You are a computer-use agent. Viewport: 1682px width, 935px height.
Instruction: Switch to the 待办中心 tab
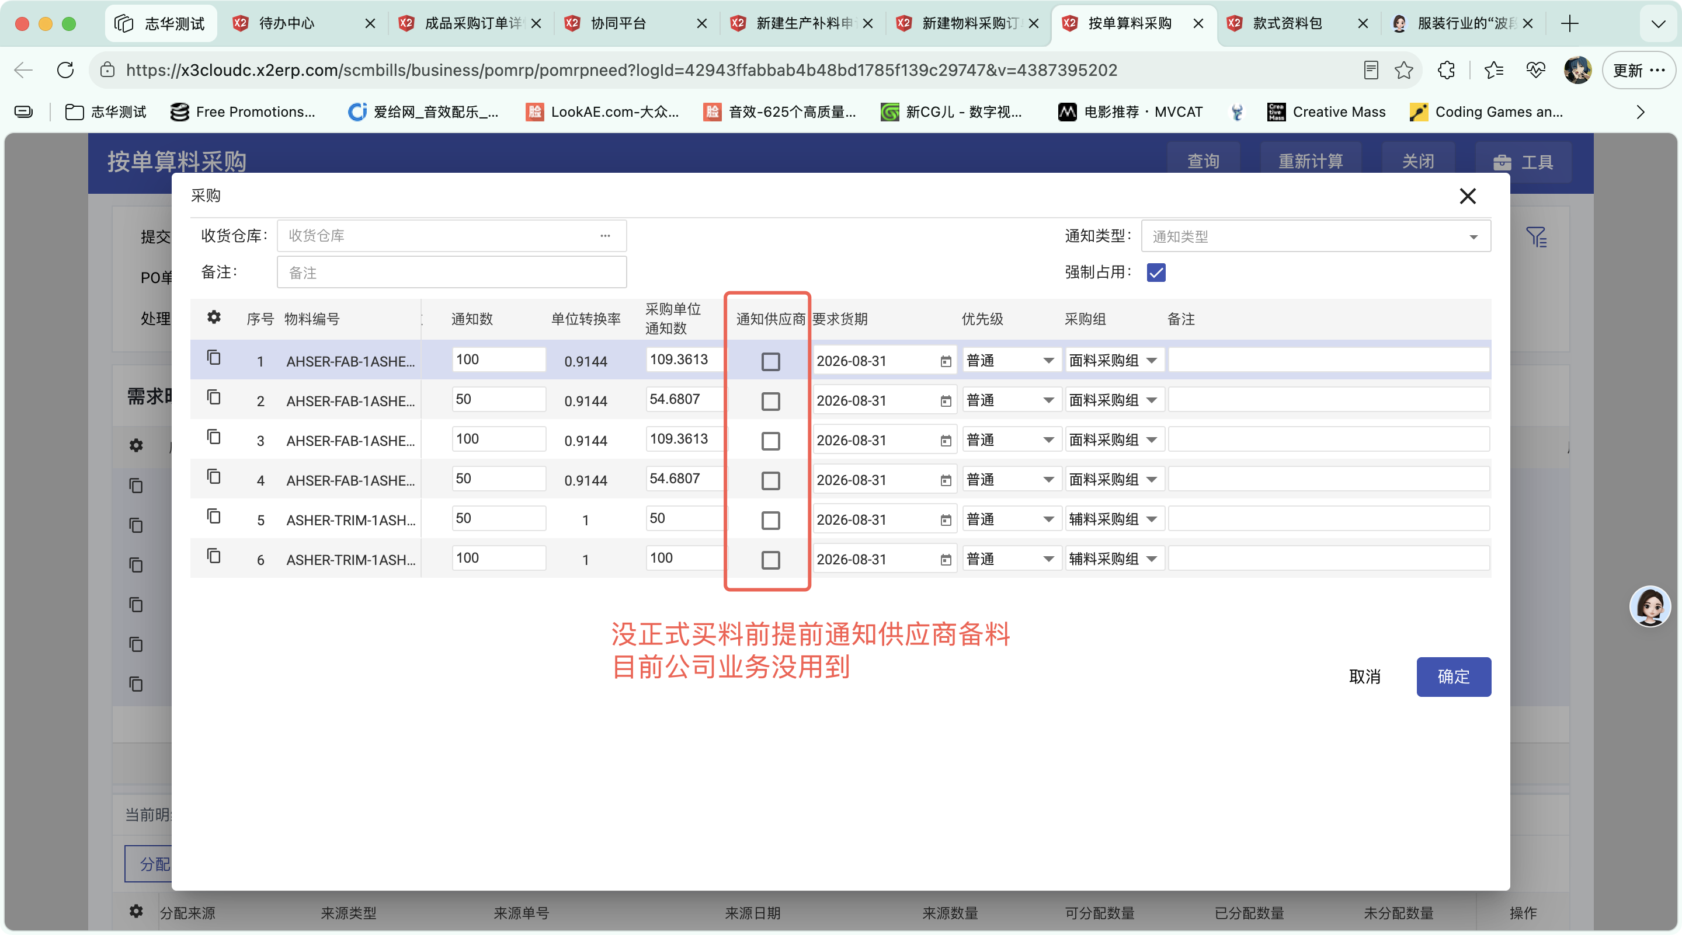pyautogui.click(x=304, y=23)
